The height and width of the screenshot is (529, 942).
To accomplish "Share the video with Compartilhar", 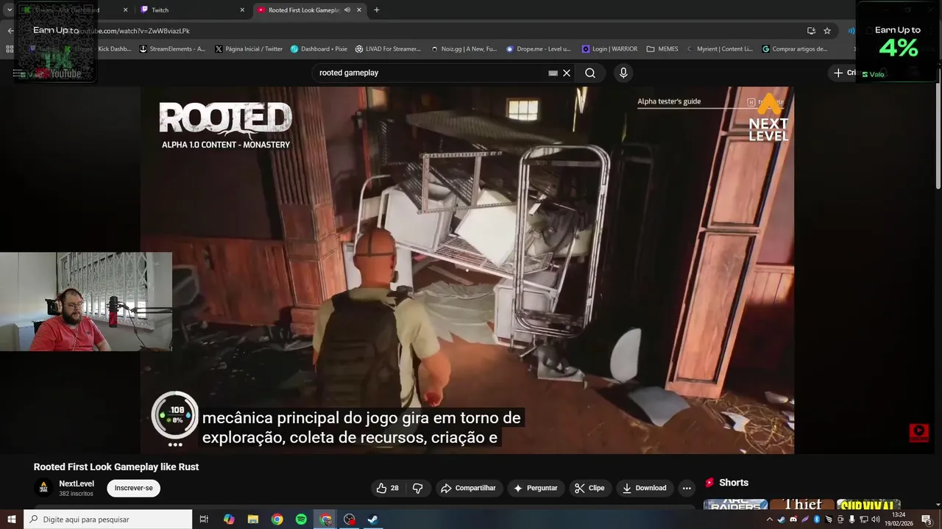I will [468, 488].
